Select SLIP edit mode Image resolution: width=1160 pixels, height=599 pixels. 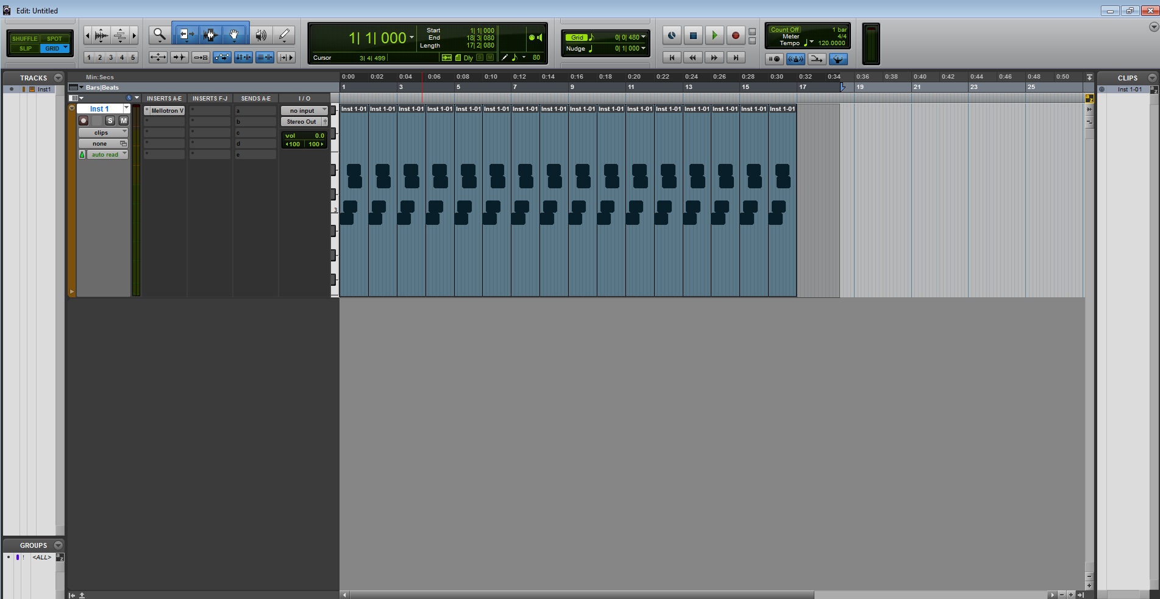tap(25, 48)
